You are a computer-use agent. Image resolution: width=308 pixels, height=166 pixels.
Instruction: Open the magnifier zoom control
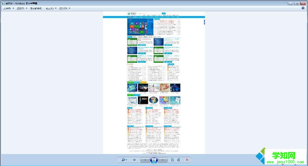coord(124,160)
